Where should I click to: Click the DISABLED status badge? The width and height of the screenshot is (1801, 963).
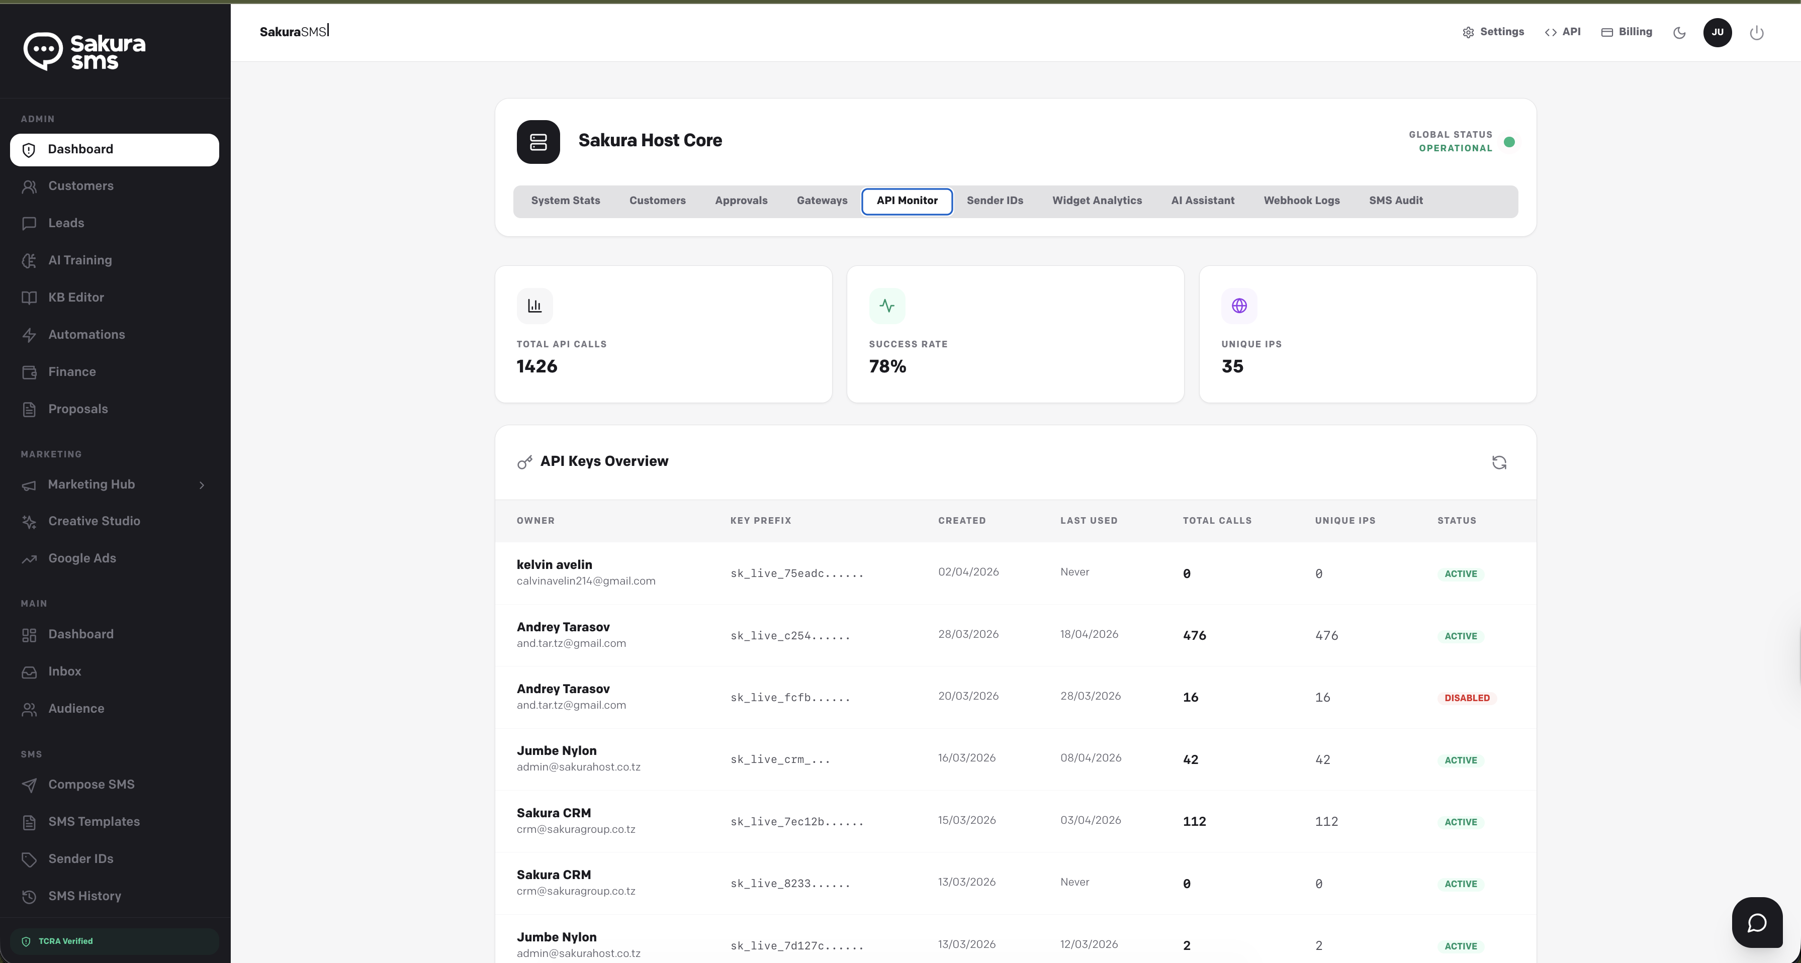click(1467, 698)
